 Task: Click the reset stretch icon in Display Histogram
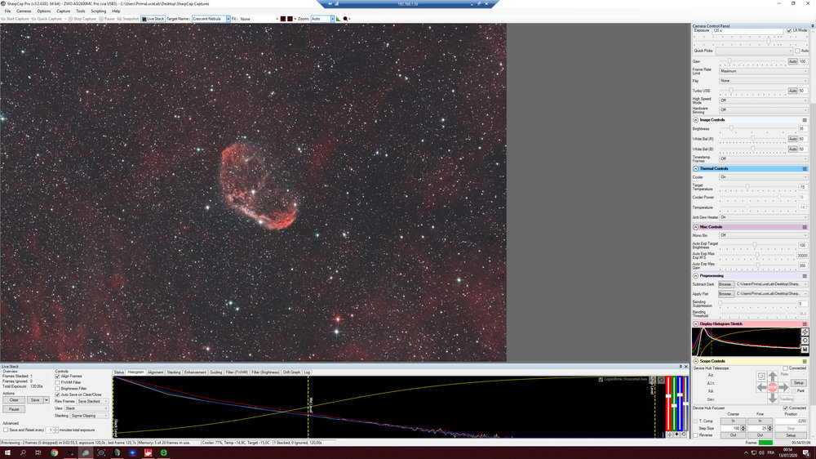click(805, 341)
